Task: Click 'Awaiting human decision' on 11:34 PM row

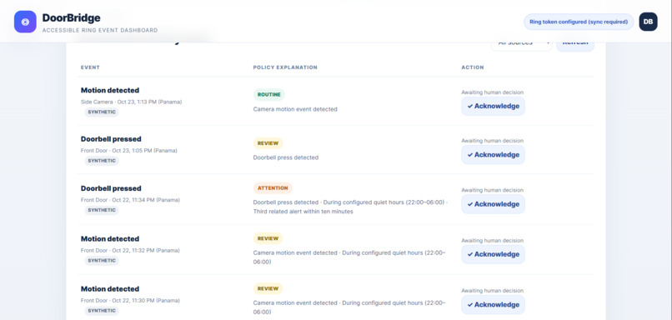Action: coord(493,190)
